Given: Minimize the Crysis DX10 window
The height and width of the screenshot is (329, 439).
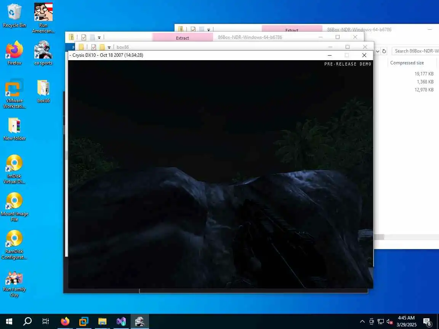Looking at the screenshot, I should [330, 55].
